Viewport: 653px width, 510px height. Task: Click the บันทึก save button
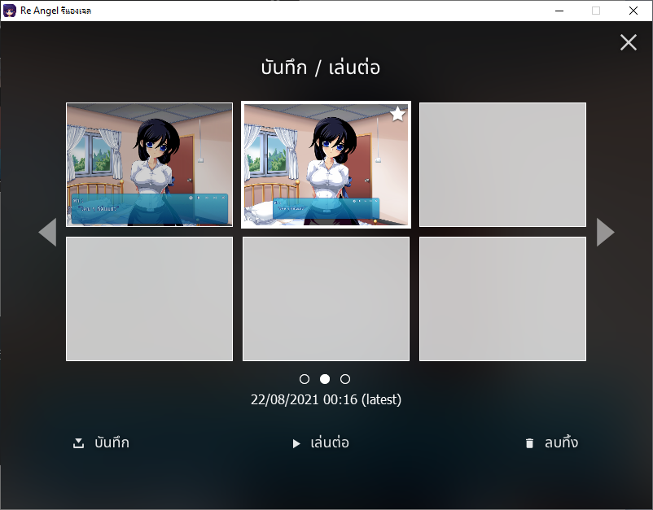point(101,442)
